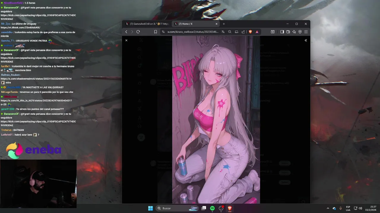
Task: Open Leo AI assistant icon
Action: point(294,32)
